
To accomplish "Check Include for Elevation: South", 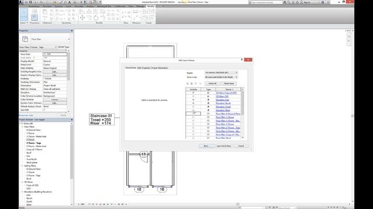I will point(193,107).
